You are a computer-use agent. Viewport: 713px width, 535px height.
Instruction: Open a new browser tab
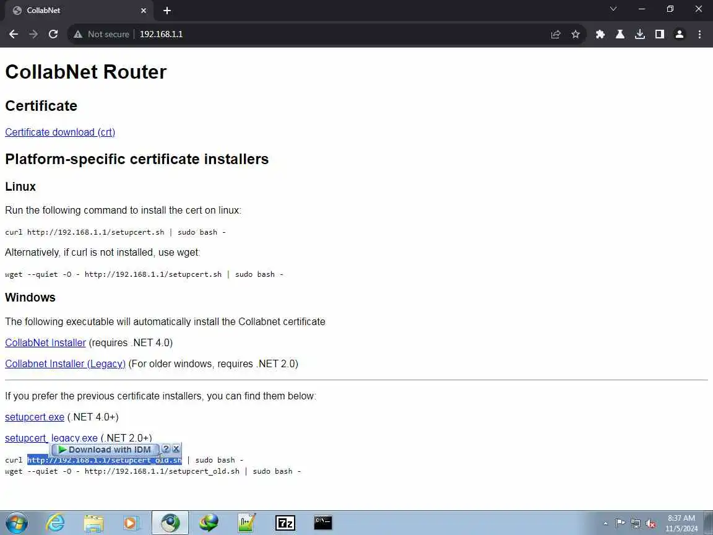coord(167,11)
